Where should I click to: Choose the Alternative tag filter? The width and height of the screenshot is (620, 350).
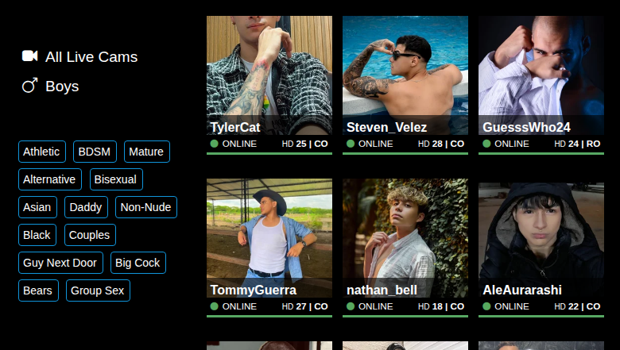click(x=50, y=179)
